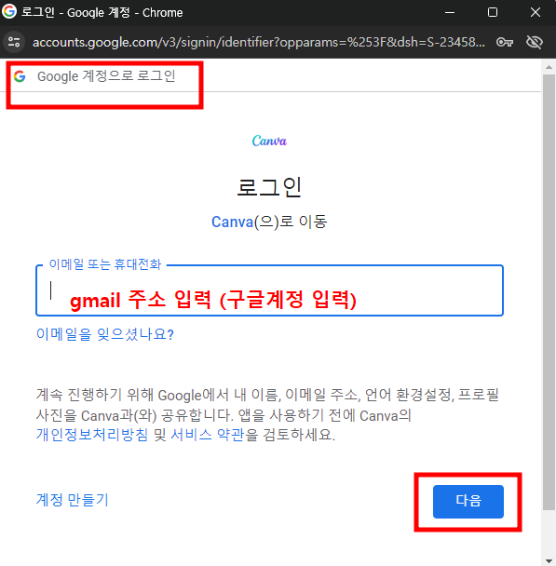Click the scrollbar up arrow
The image size is (556, 566).
click(549, 67)
